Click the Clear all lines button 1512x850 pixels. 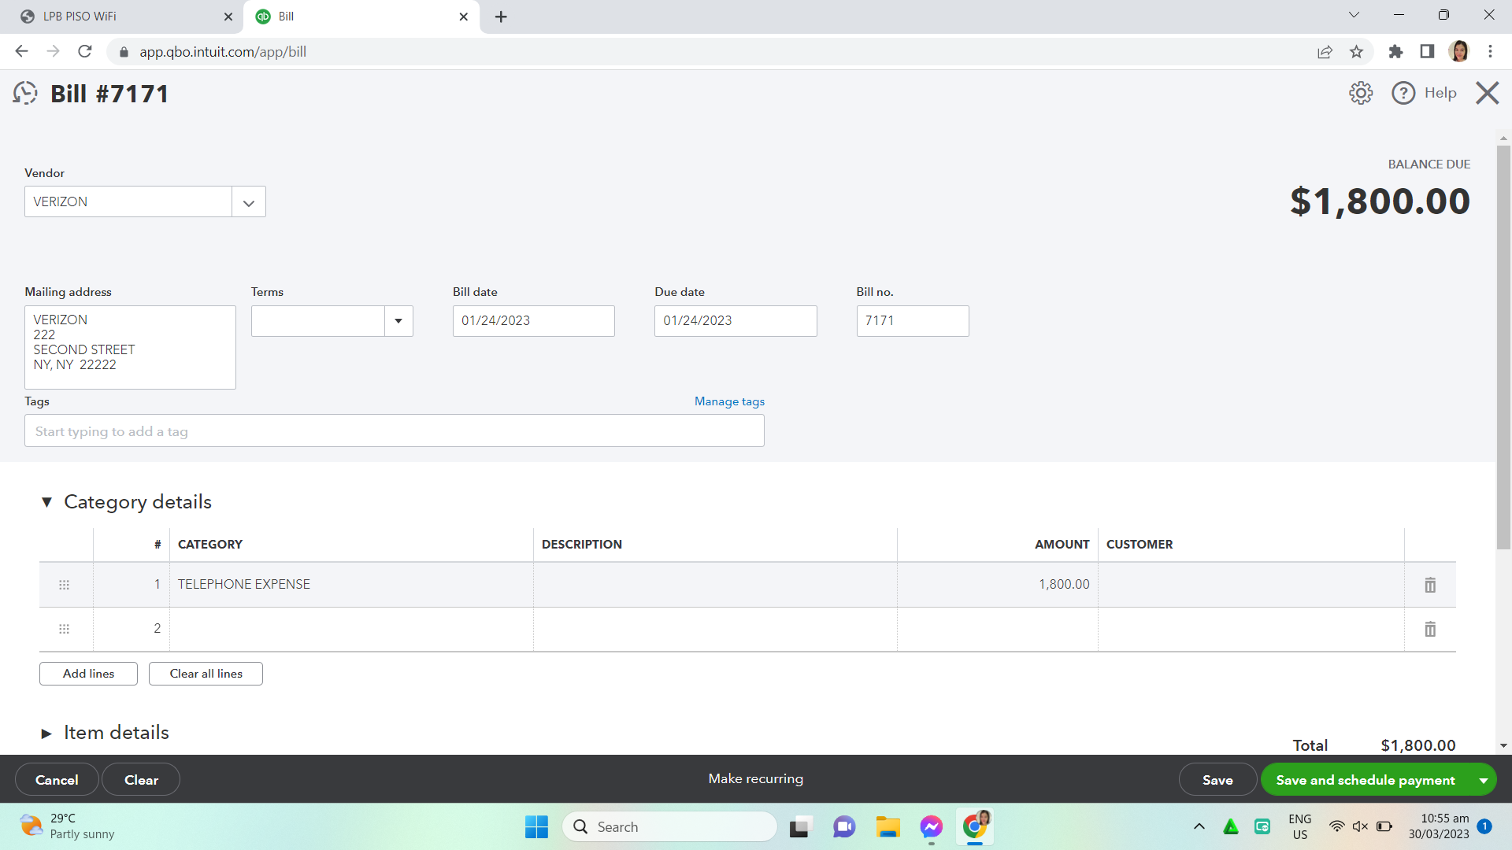(x=206, y=674)
